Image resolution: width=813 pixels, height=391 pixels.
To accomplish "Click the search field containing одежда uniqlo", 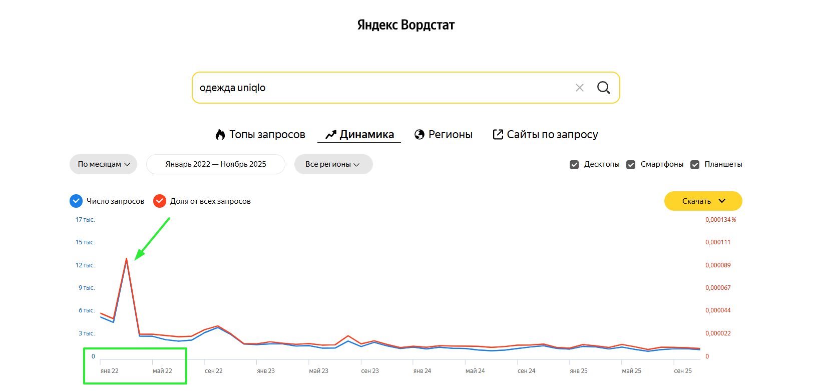I will pyautogui.click(x=380, y=88).
